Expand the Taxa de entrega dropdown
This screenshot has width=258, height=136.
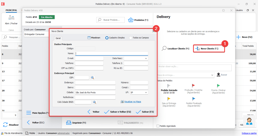coord(212,75)
